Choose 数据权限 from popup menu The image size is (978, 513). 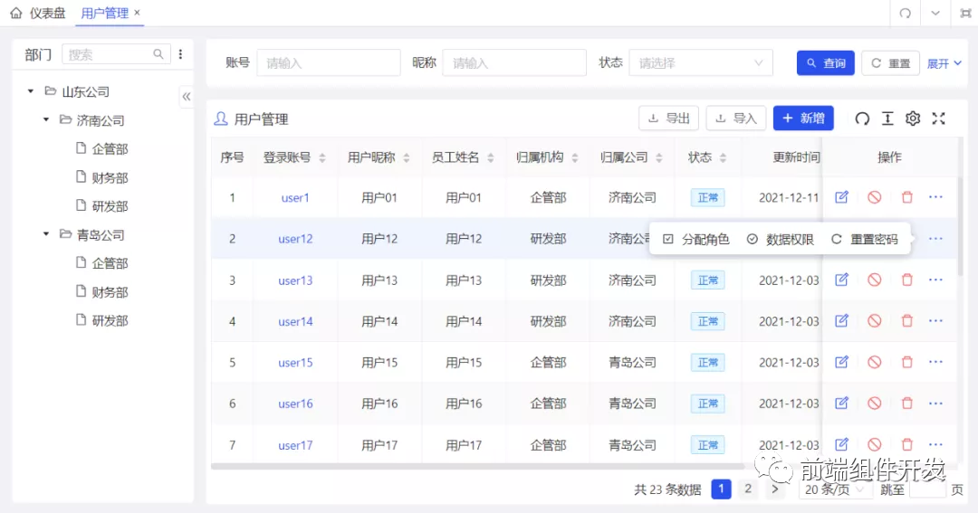point(781,240)
